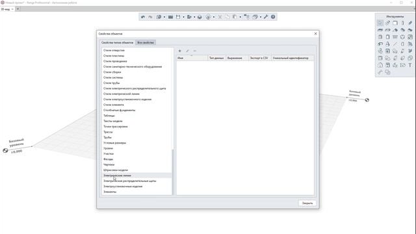Select 'Стили проводника' in the list
The image size is (416, 234).
(115, 61)
